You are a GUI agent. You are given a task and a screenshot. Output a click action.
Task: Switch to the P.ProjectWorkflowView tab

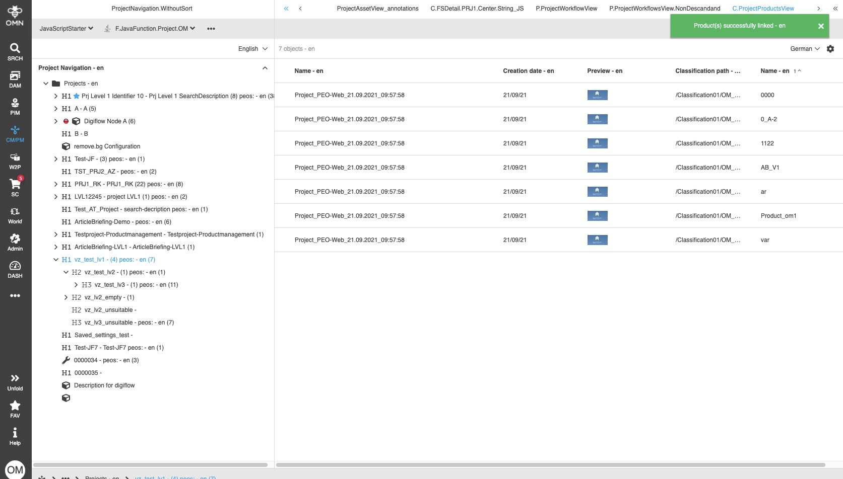(x=566, y=9)
